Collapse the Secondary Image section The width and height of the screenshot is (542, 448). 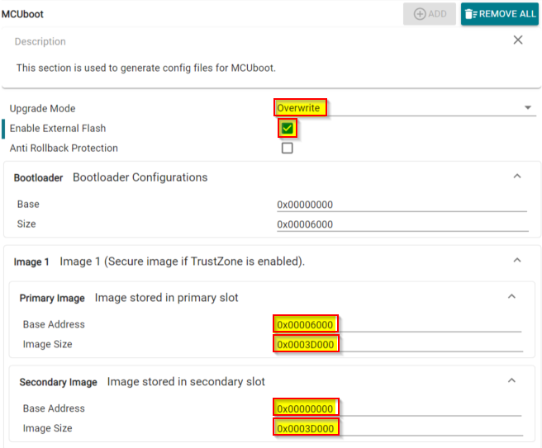[x=511, y=381]
